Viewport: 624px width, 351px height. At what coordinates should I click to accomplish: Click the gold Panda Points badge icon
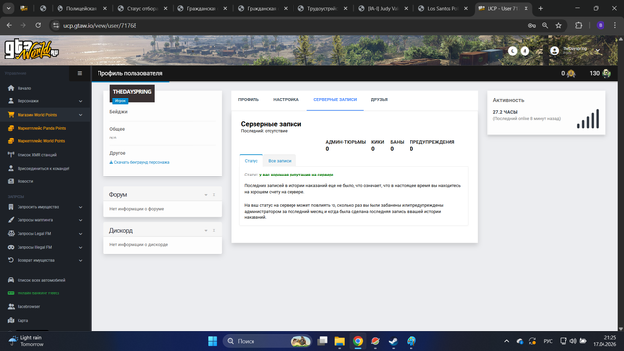click(571, 74)
